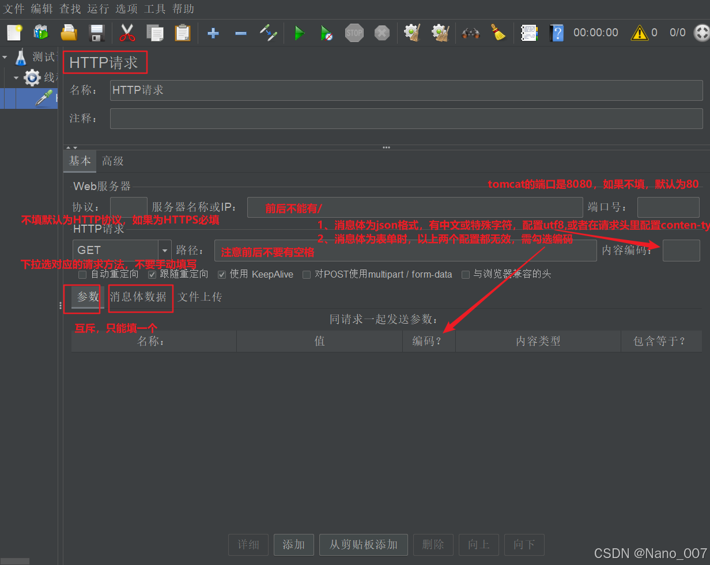Open the GET method dropdown
710x565 pixels.
pos(165,251)
